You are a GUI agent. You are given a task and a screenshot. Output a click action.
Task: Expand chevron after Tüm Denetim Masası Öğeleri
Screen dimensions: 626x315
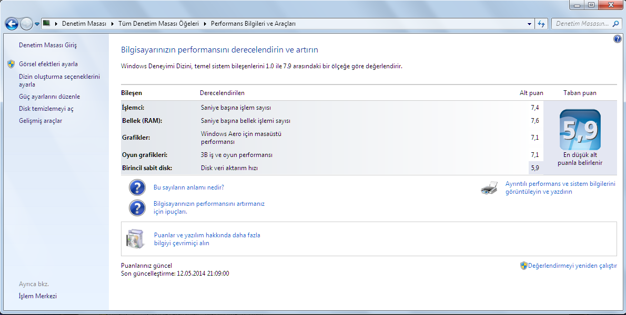[205, 24]
